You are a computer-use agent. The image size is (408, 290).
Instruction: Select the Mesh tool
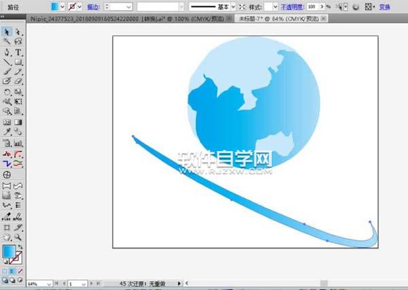pos(7,123)
